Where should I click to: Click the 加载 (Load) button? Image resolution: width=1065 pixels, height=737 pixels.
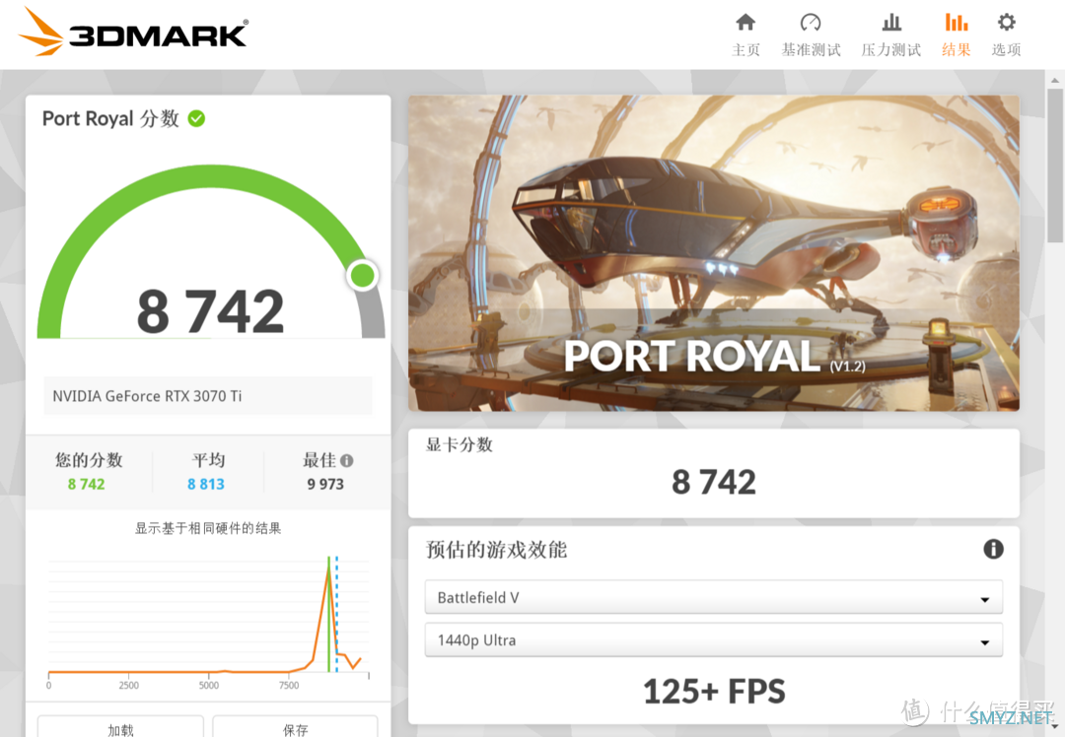point(120,727)
